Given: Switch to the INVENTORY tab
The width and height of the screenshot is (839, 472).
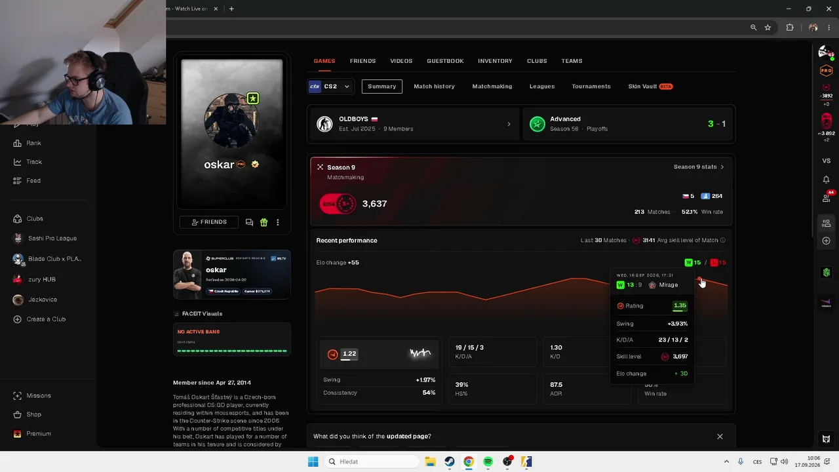Looking at the screenshot, I should (x=495, y=61).
